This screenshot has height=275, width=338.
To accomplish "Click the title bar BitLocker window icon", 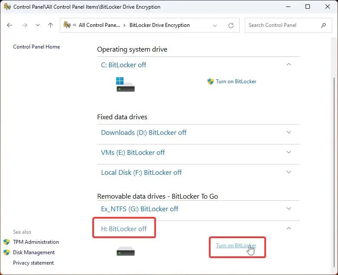I will 7,7.
